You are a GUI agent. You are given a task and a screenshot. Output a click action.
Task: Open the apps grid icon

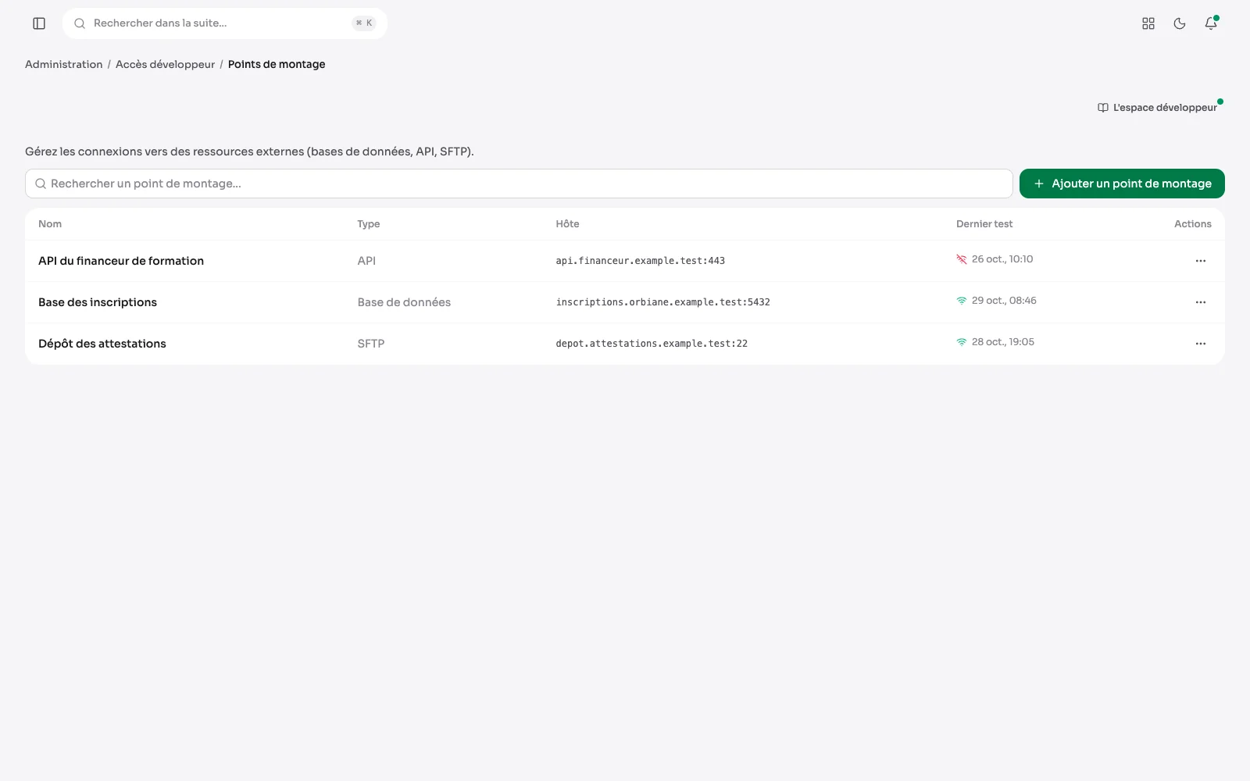[x=1148, y=23]
